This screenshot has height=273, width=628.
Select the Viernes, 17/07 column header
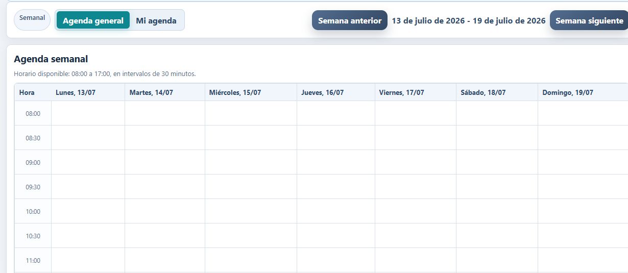416,92
